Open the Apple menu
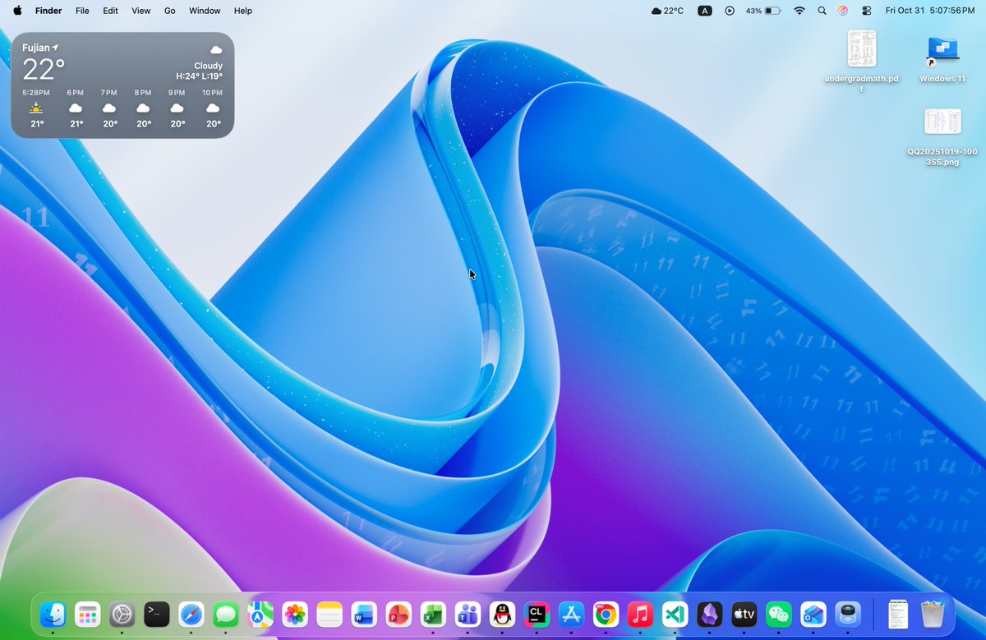The image size is (986, 640). (17, 11)
